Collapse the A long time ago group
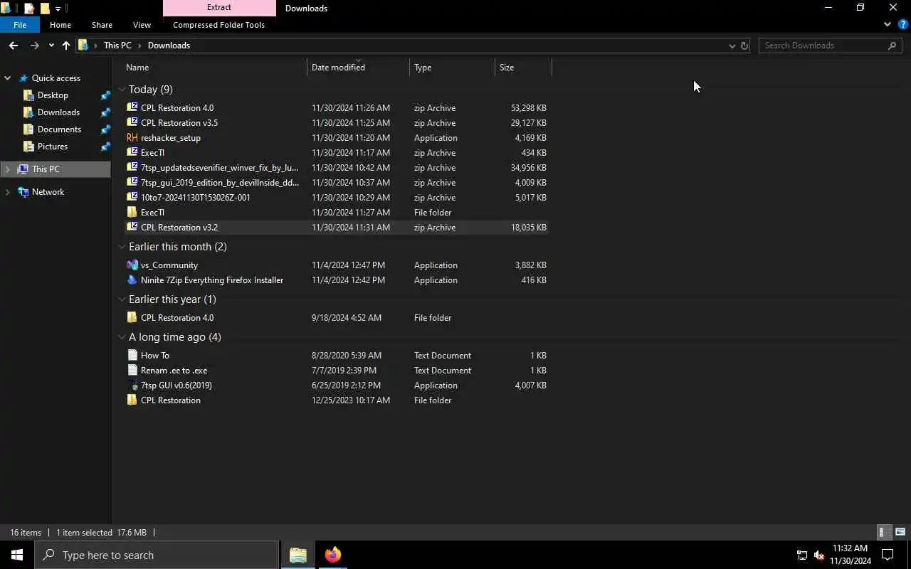Viewport: 911px width, 569px height. (122, 336)
